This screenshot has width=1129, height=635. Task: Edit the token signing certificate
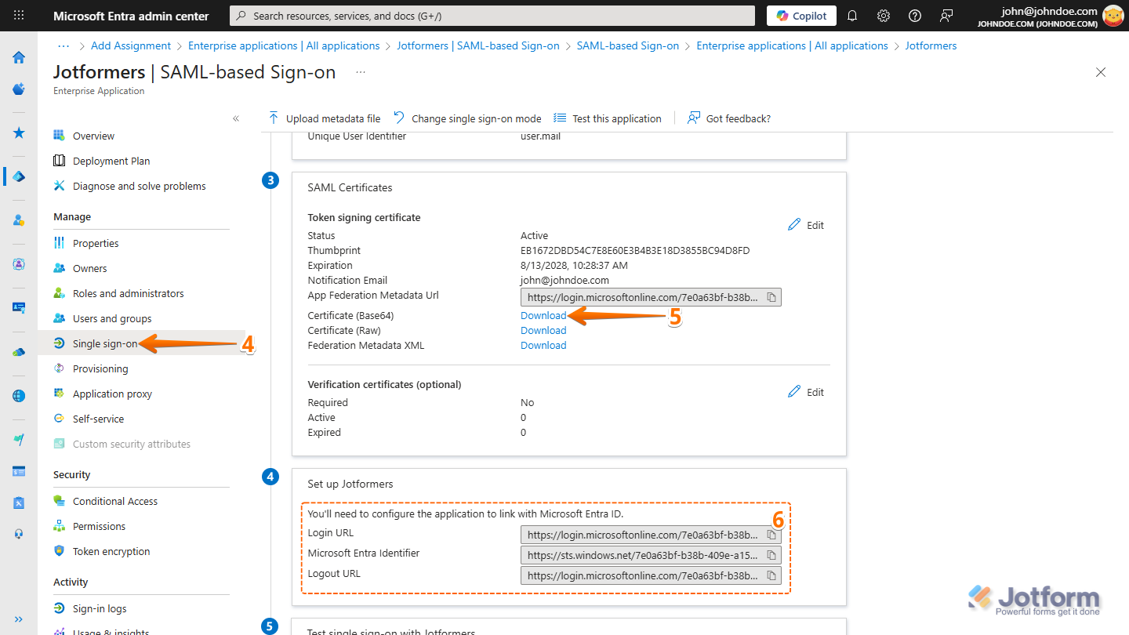coord(806,225)
